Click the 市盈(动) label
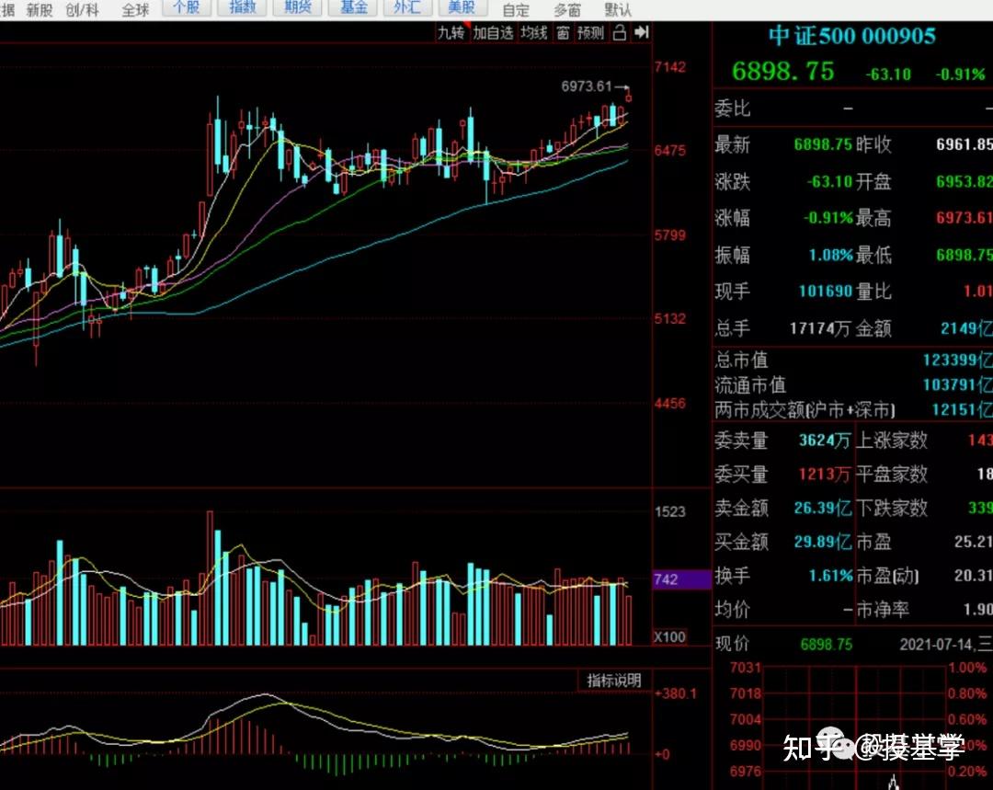The image size is (993, 790). (887, 576)
